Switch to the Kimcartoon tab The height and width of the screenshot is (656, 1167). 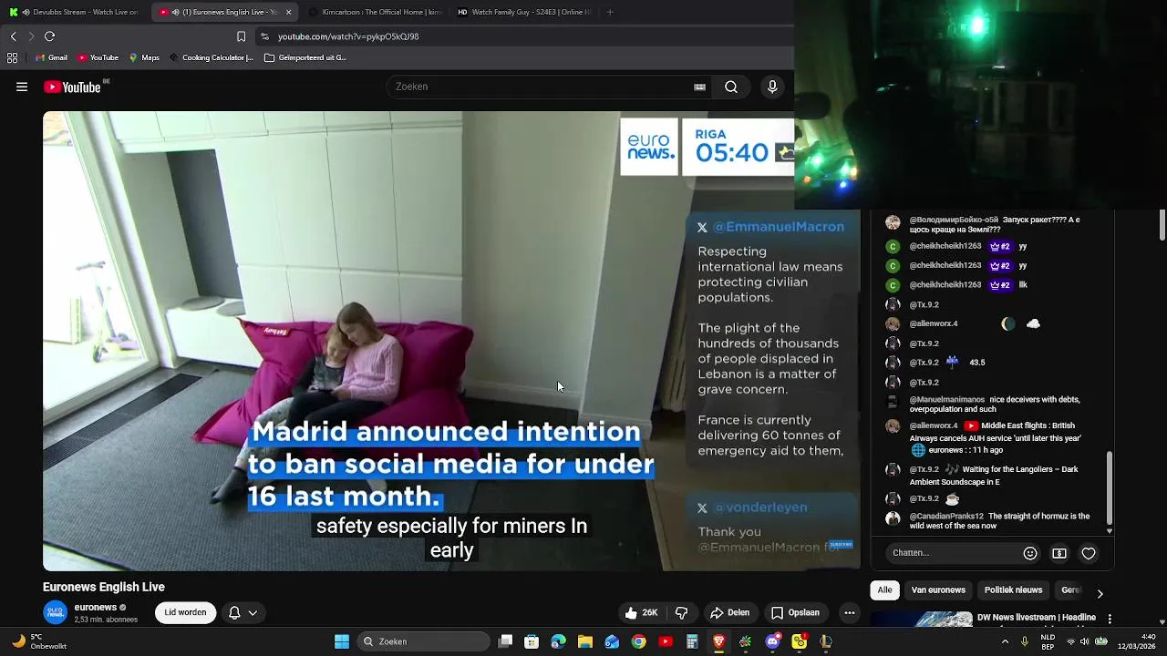(x=374, y=12)
